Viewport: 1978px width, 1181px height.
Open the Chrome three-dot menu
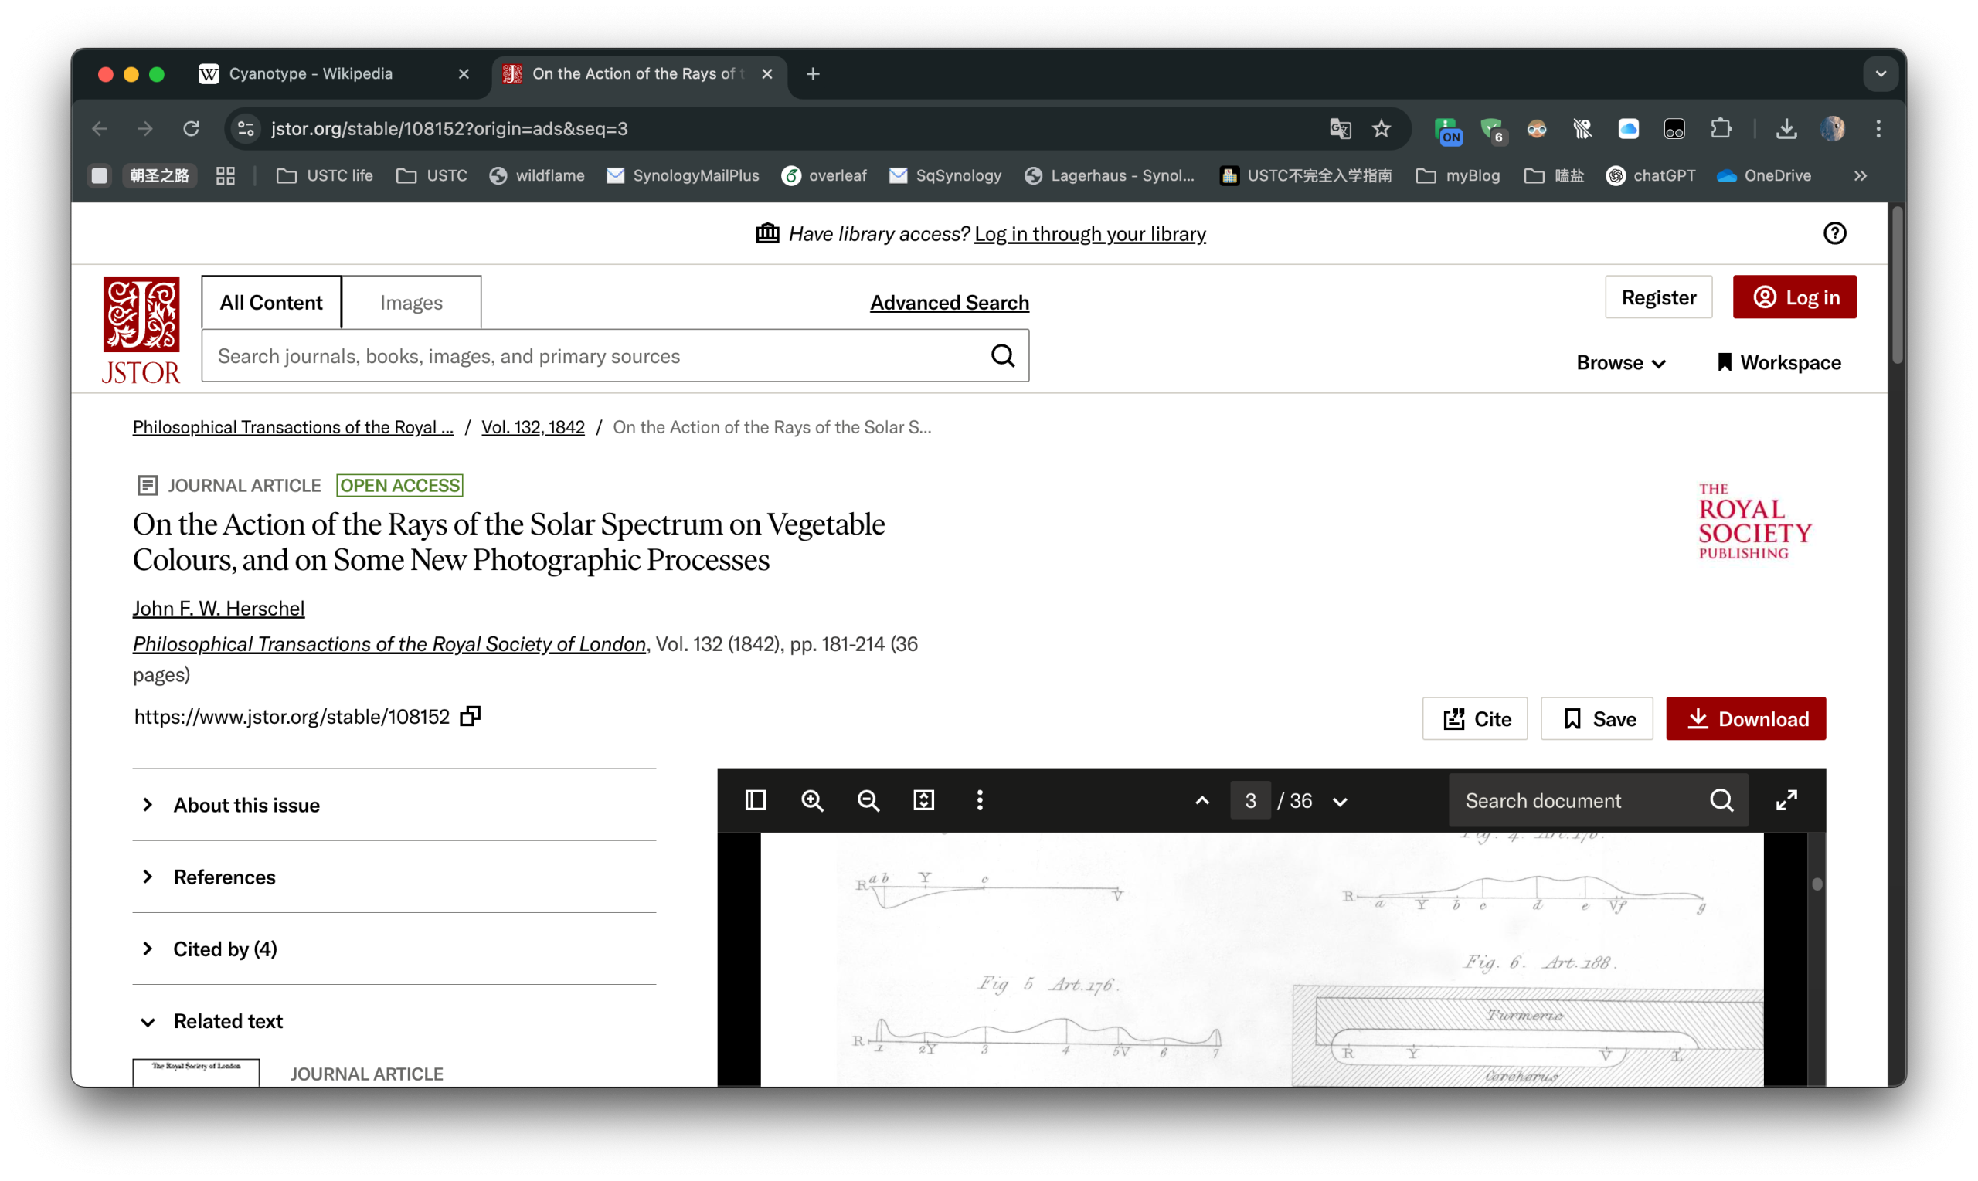[x=1878, y=128]
